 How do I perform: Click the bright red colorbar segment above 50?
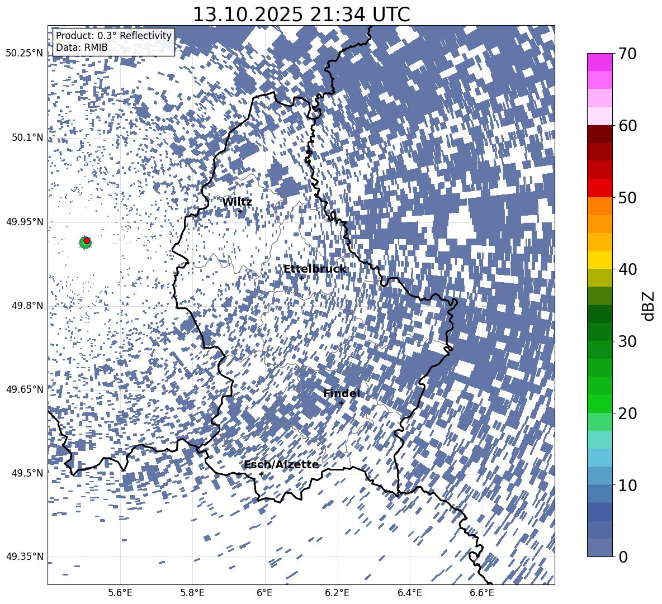pyautogui.click(x=599, y=188)
